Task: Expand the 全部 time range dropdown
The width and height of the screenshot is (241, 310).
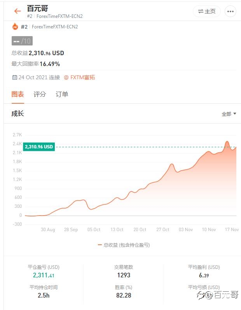Action: tap(229, 114)
